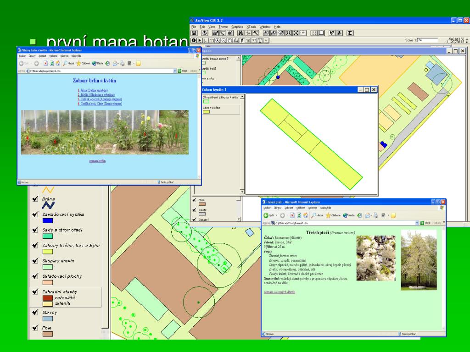This screenshot has height=352, width=470.
Task: Toggle the Zahradní stavby theme checkbox
Action: pyautogui.click(x=35, y=291)
